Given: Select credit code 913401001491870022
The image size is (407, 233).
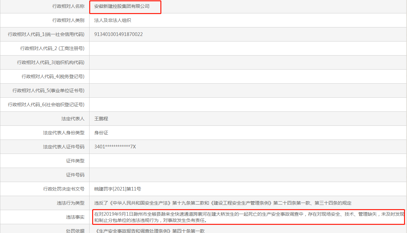Looking at the screenshot, I should click(x=118, y=34).
